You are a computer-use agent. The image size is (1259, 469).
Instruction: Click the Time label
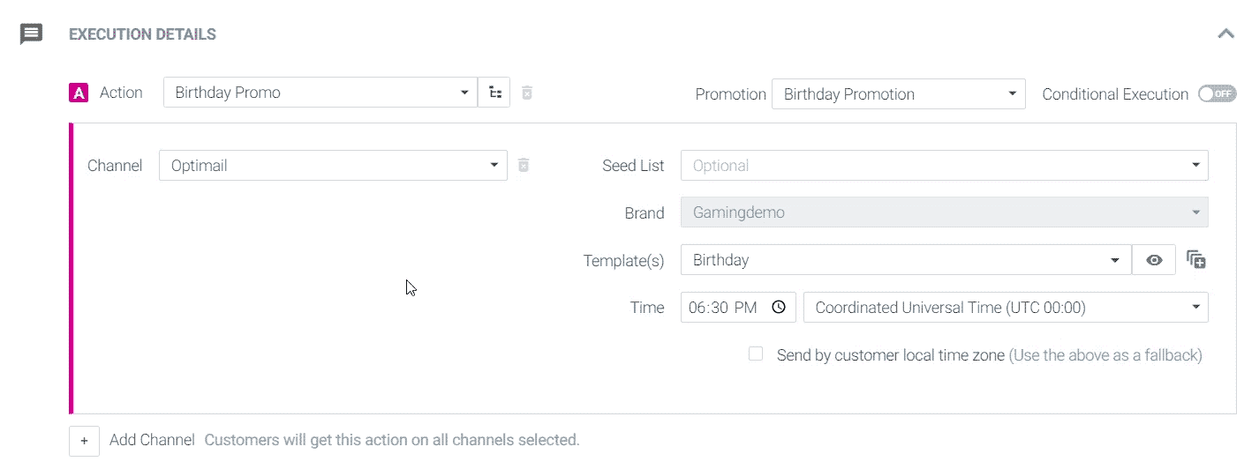pos(647,309)
